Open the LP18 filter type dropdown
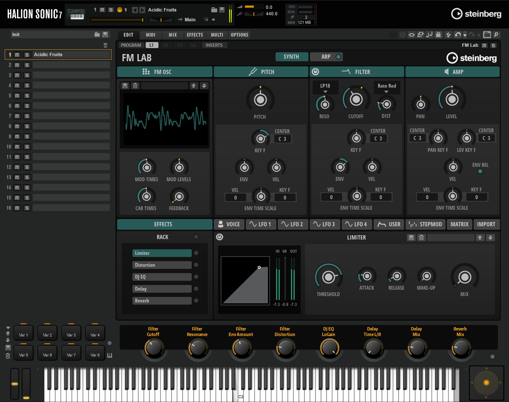 (x=325, y=87)
